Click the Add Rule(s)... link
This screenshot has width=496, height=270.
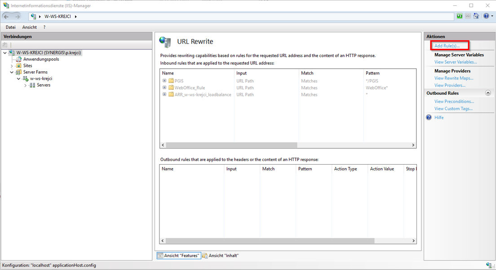coord(447,46)
